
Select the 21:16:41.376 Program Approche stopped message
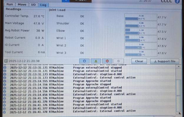92,101
